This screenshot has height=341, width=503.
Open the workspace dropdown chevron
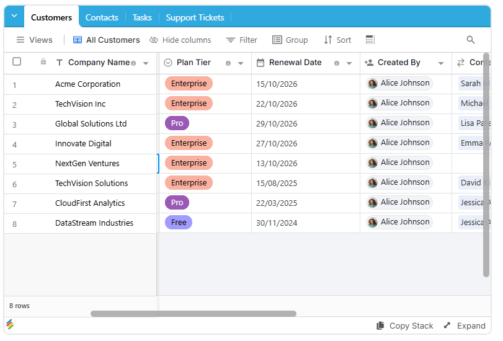point(14,15)
